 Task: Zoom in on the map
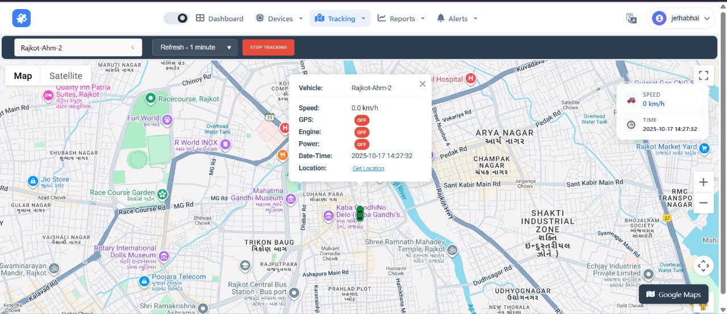coord(703,183)
